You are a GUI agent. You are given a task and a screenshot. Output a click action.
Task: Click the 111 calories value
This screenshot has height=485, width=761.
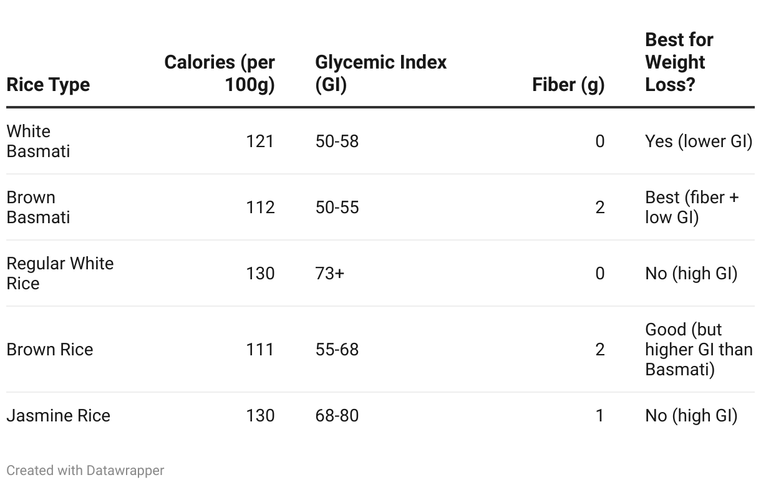pos(260,349)
